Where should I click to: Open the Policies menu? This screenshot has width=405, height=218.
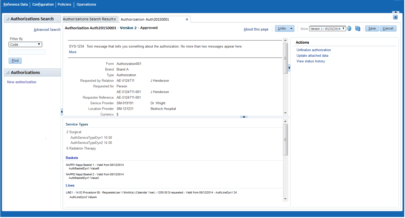click(64, 4)
